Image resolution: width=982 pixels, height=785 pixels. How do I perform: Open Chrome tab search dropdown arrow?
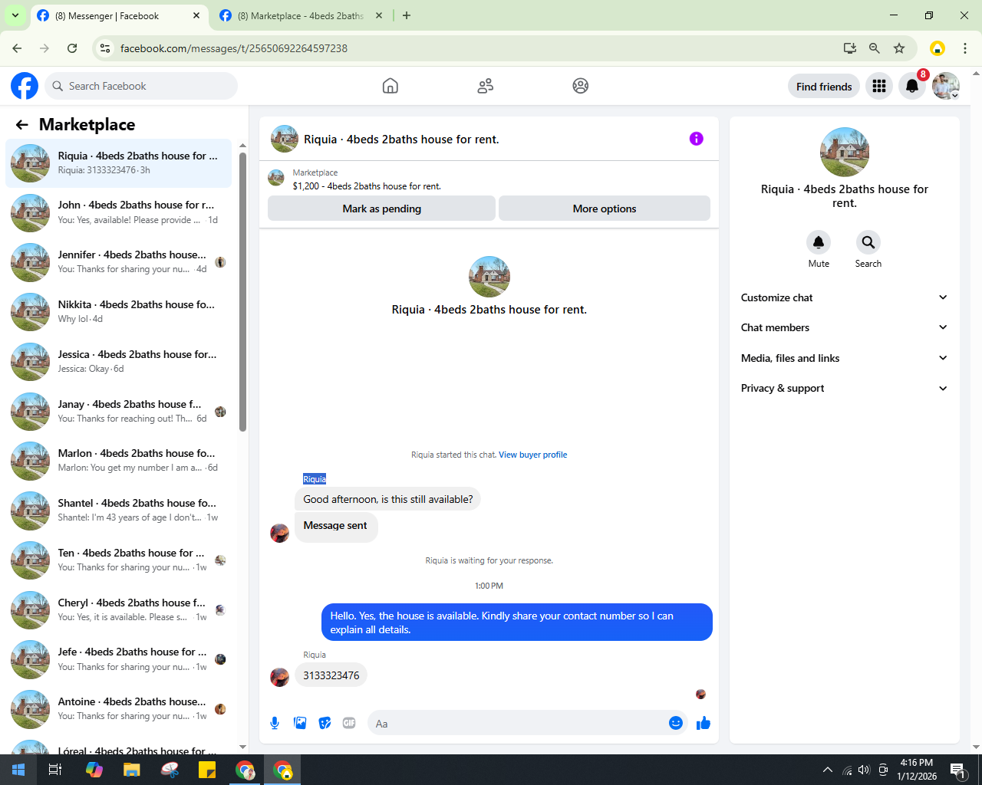point(15,15)
